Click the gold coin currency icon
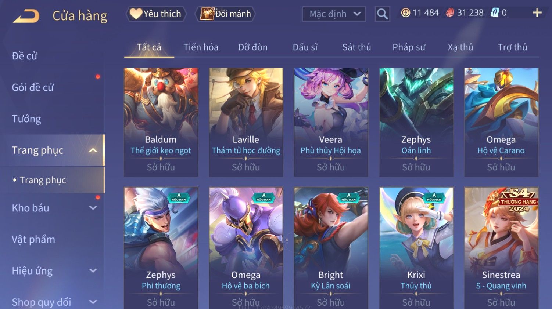 pyautogui.click(x=405, y=13)
